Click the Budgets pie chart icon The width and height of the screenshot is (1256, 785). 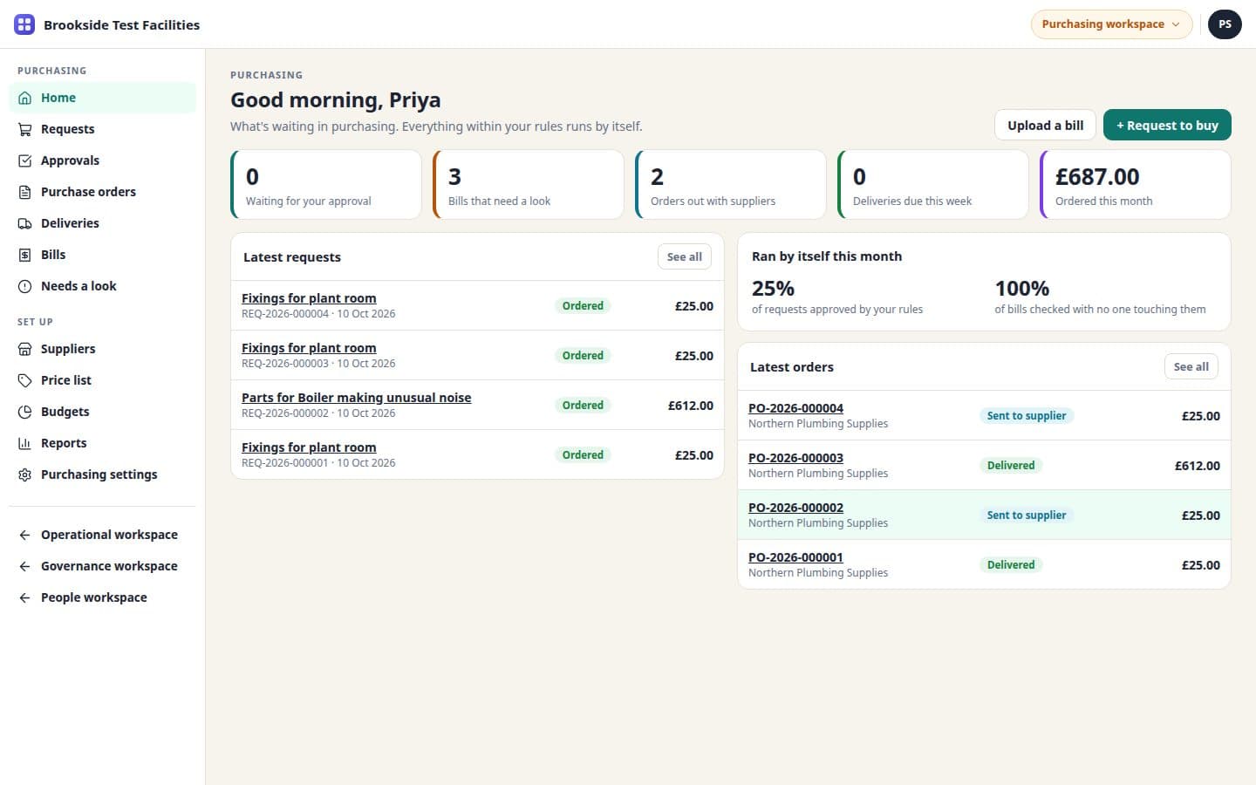25,412
